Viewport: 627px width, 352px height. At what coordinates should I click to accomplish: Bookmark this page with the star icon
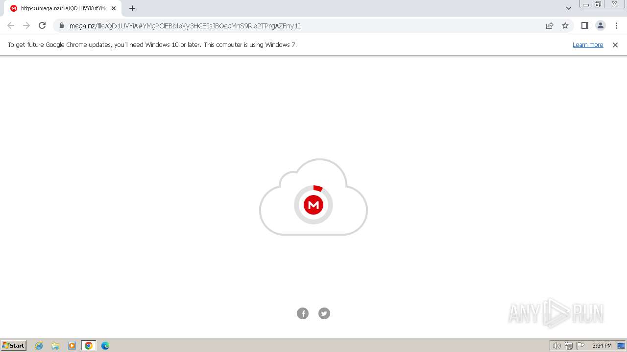(x=565, y=25)
